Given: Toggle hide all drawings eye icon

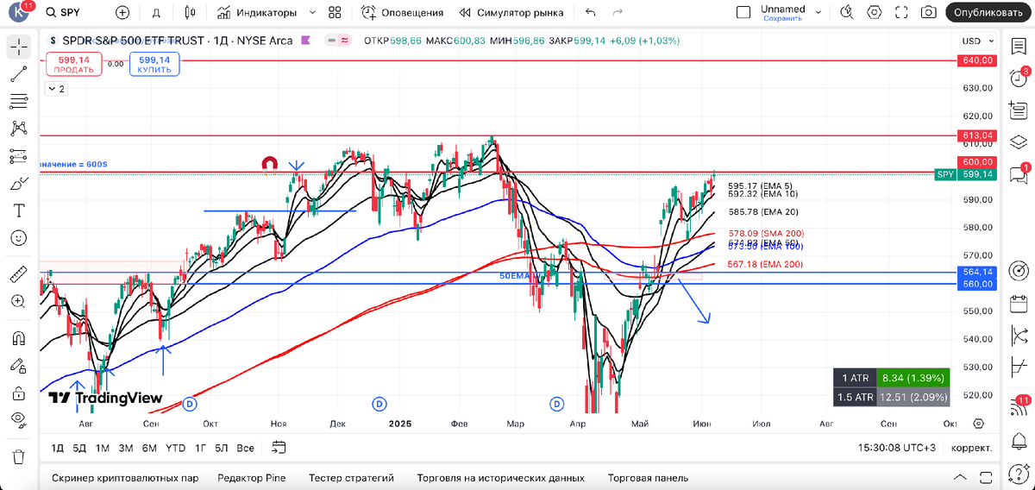Looking at the screenshot, I should point(18,419).
